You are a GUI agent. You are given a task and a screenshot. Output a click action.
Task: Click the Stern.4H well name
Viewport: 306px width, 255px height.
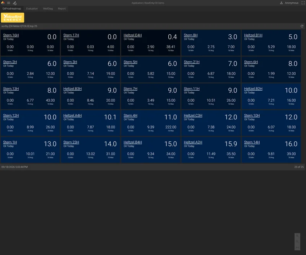coord(130,115)
